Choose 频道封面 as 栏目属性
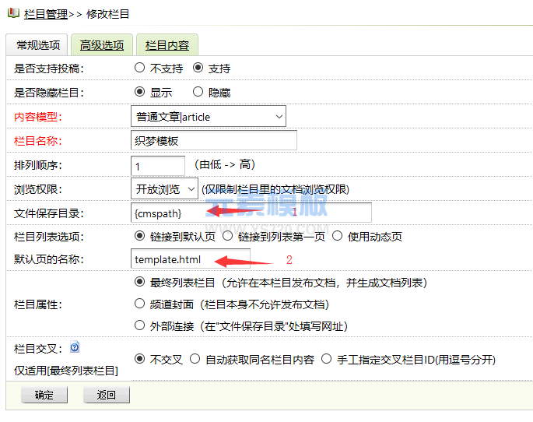Image resolution: width=533 pixels, height=422 pixels. pyautogui.click(x=139, y=304)
